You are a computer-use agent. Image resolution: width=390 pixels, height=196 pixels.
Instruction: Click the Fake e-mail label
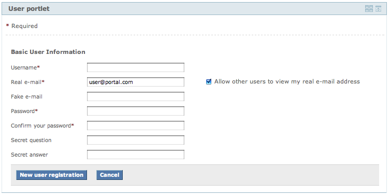click(26, 96)
